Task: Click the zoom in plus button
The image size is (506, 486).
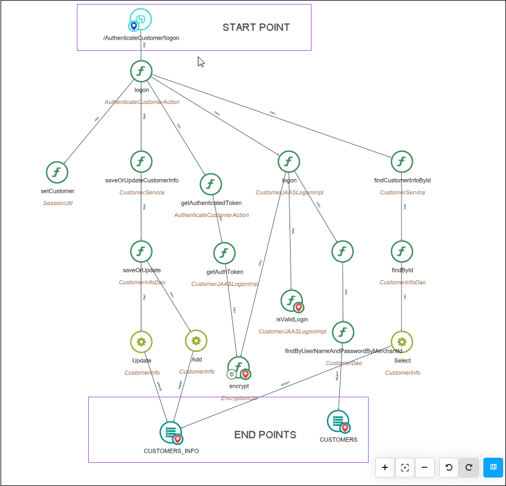Action: pos(385,467)
